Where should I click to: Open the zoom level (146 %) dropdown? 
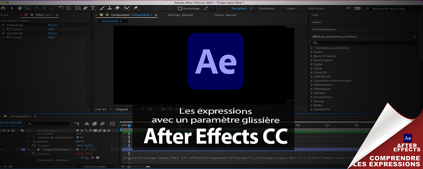point(103,109)
